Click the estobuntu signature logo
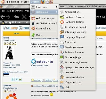Image resolution: width=106 pixels, height=99 pixels. (x=42, y=61)
